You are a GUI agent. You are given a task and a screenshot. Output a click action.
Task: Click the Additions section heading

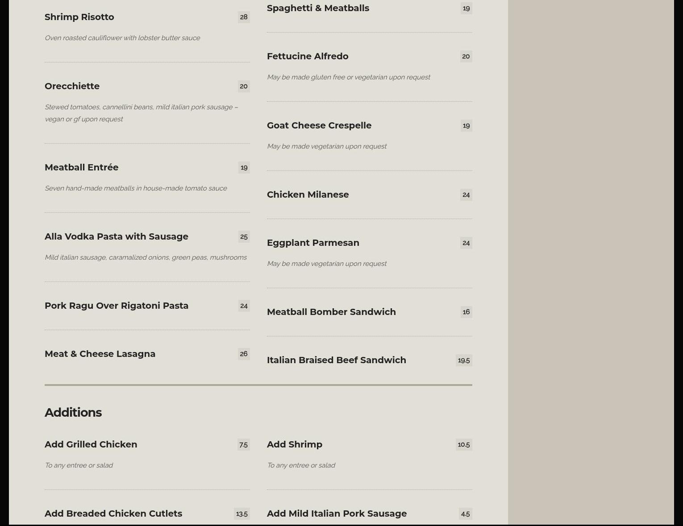click(73, 412)
